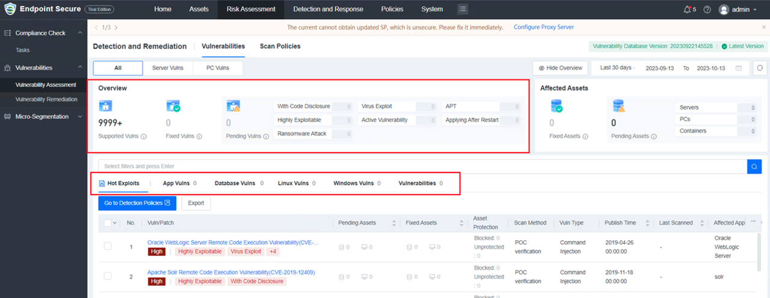
Task: Click the top navigation menu list icon
Action: (x=462, y=9)
